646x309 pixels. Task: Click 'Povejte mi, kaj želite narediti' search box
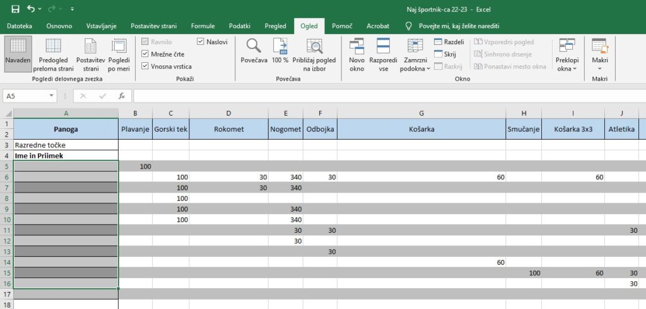click(459, 26)
